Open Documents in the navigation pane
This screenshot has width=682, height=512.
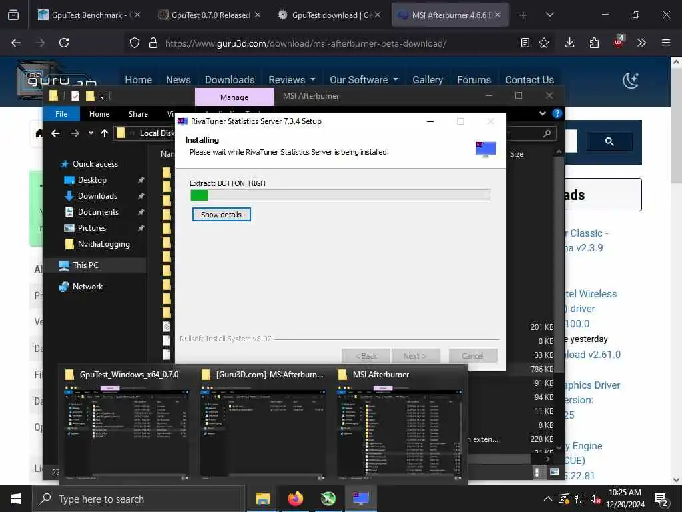(x=98, y=212)
